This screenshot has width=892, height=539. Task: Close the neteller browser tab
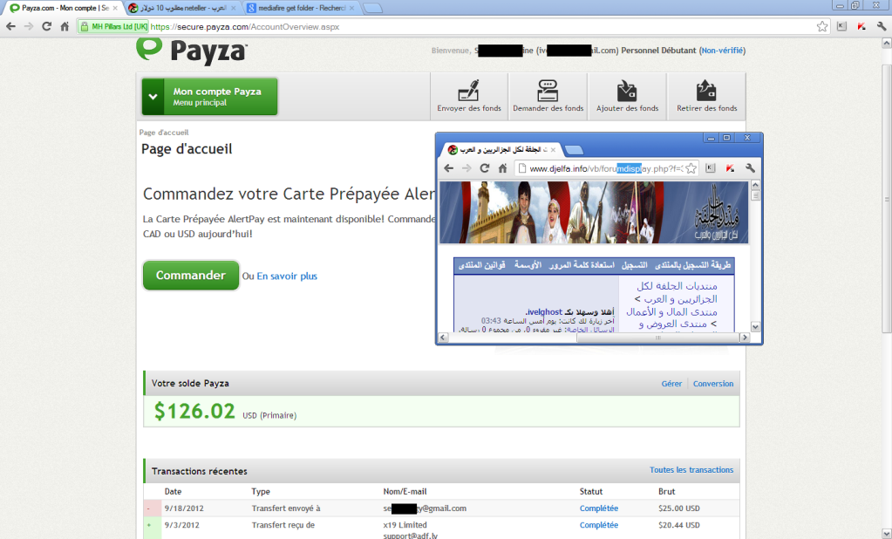233,8
